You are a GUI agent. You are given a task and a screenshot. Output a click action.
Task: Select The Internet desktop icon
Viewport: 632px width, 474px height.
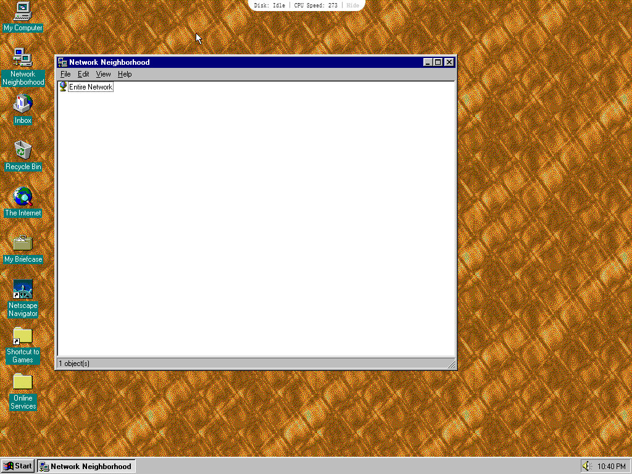click(x=23, y=197)
